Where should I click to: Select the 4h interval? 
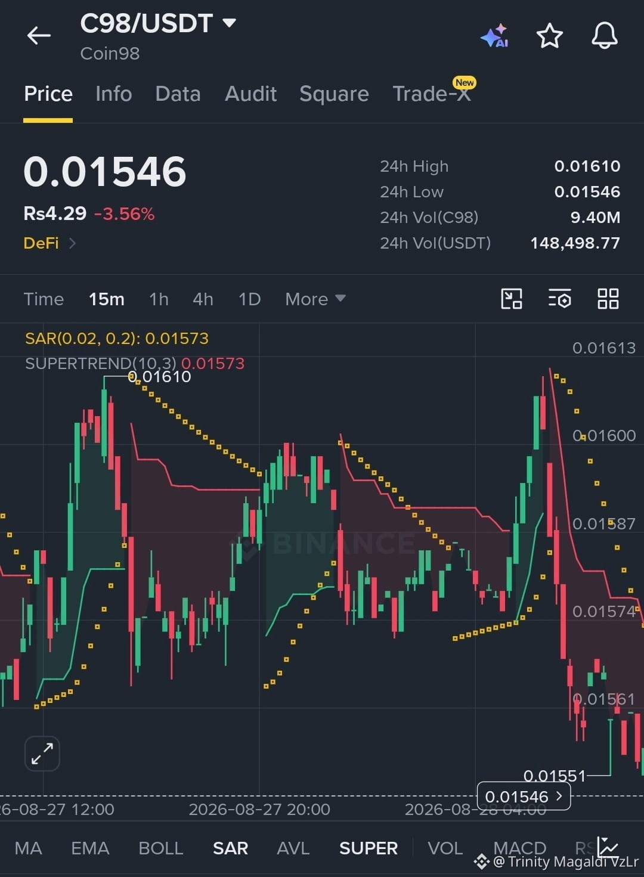203,299
